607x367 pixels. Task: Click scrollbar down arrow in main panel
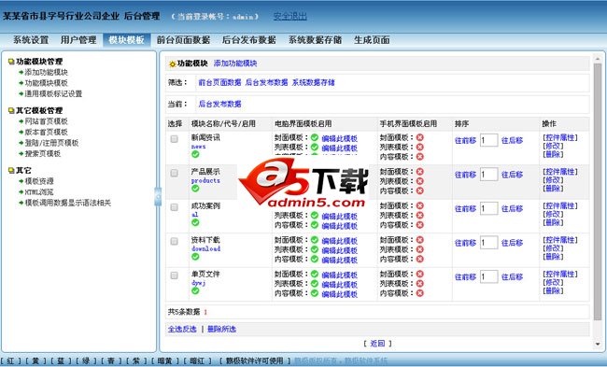pyautogui.click(x=598, y=344)
